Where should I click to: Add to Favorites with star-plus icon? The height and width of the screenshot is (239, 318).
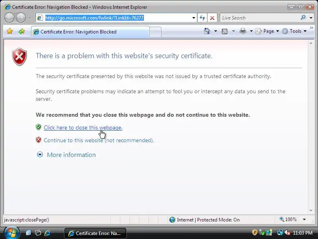point(22,31)
